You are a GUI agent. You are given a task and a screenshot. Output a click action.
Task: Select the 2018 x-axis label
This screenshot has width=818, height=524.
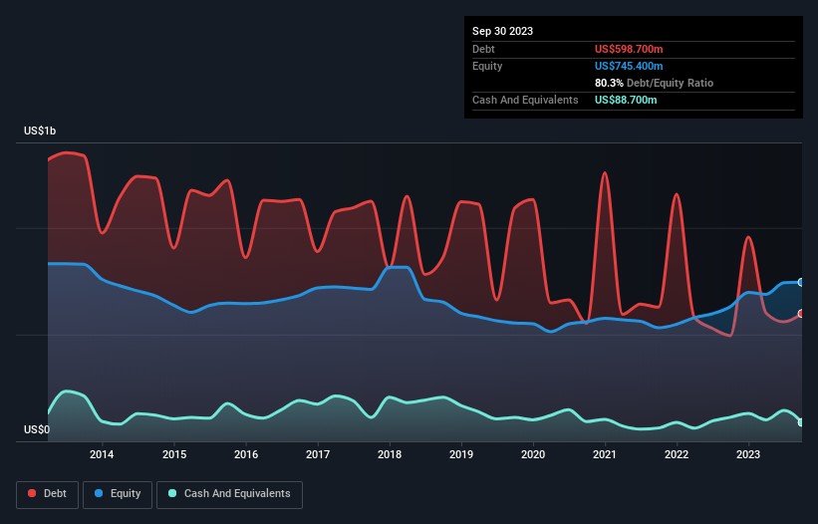[390, 454]
